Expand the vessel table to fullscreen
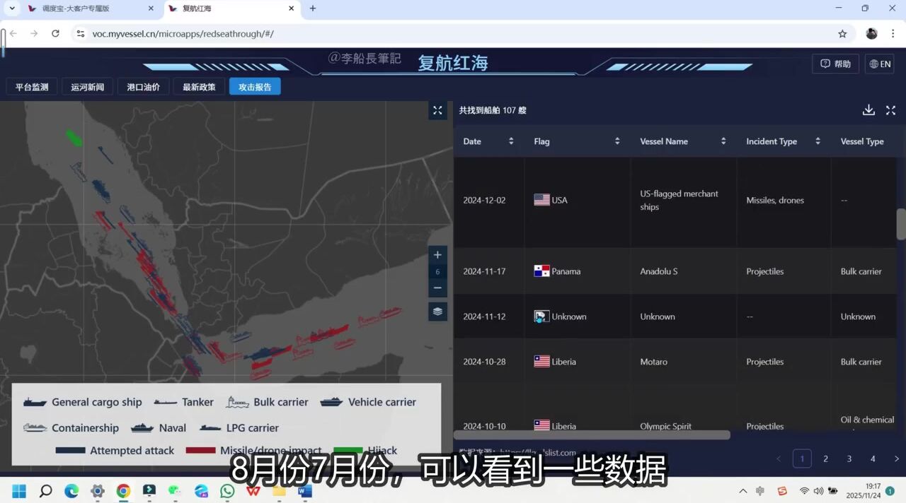This screenshot has width=906, height=503. [890, 110]
